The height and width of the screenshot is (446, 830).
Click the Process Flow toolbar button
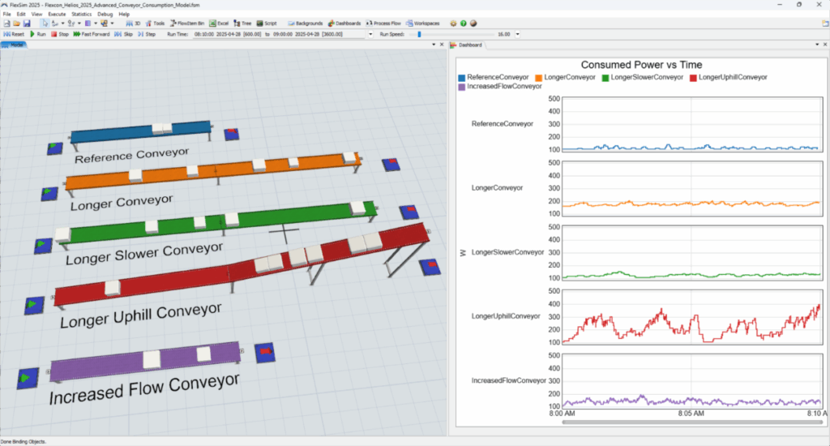(x=383, y=24)
